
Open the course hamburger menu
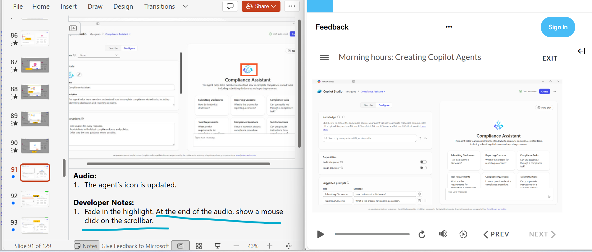[x=324, y=57]
